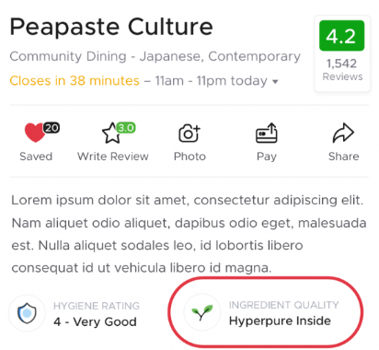Viewport: 379px width, 350px height.
Task: Click the Peapaste Culture restaurant title
Action: (111, 27)
